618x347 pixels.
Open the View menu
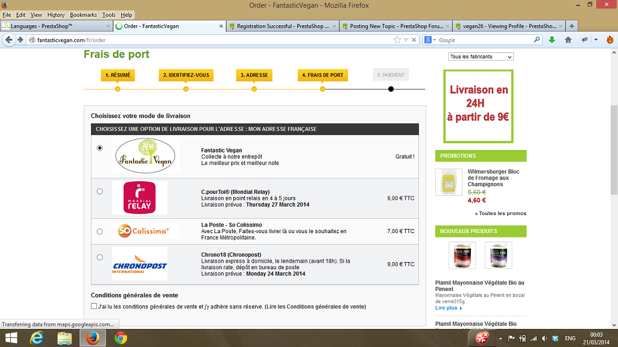coord(36,14)
